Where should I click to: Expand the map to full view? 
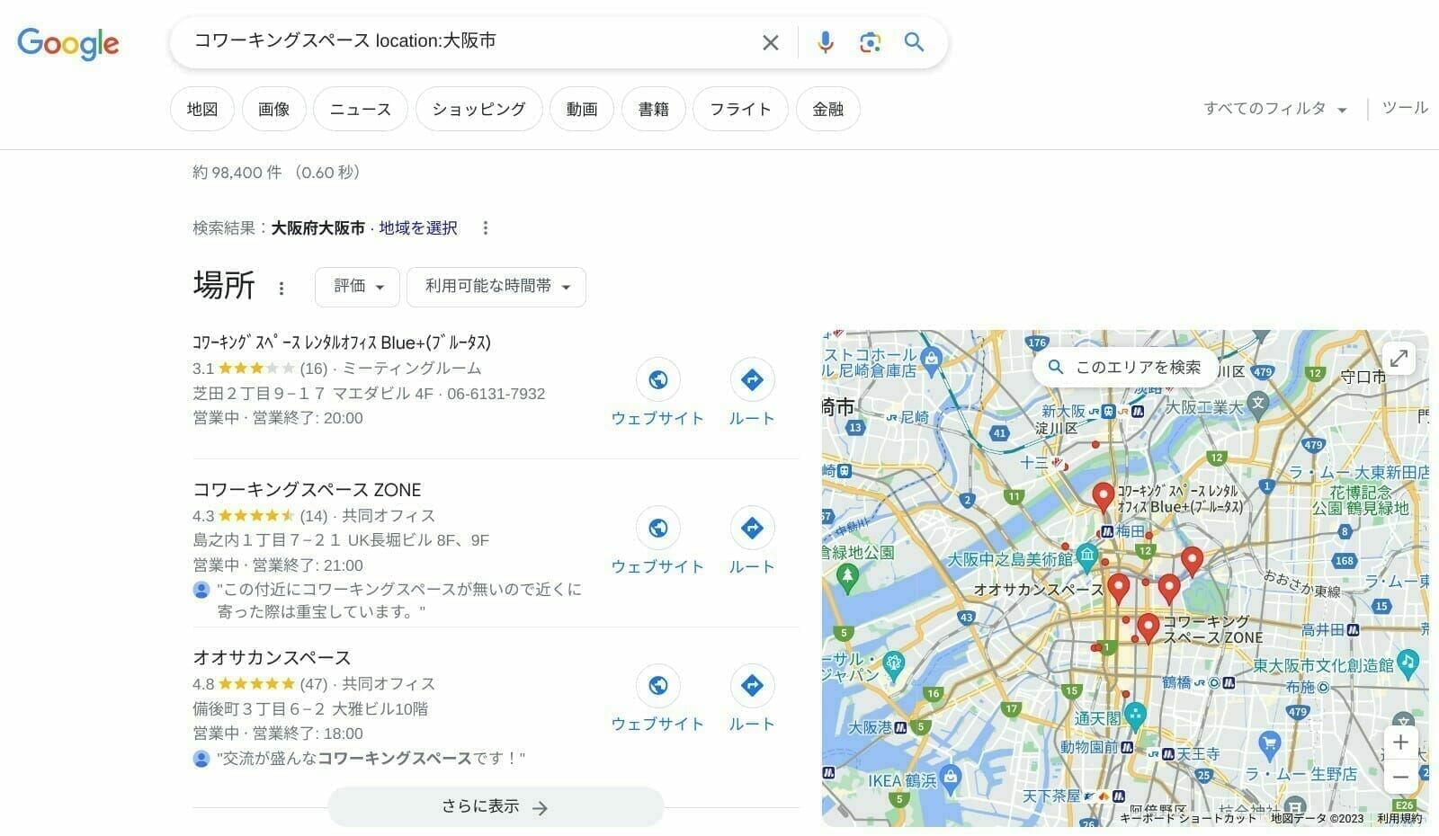click(1399, 358)
